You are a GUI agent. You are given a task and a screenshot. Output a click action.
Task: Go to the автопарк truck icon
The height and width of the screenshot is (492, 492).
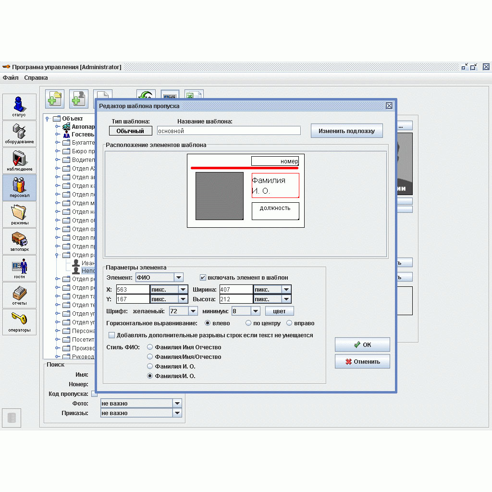pyautogui.click(x=19, y=241)
